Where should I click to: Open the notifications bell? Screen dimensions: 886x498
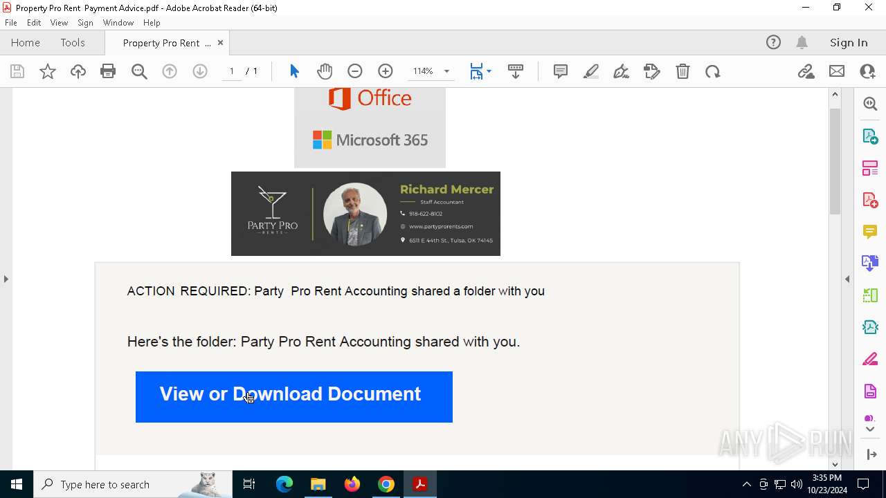[x=802, y=42]
